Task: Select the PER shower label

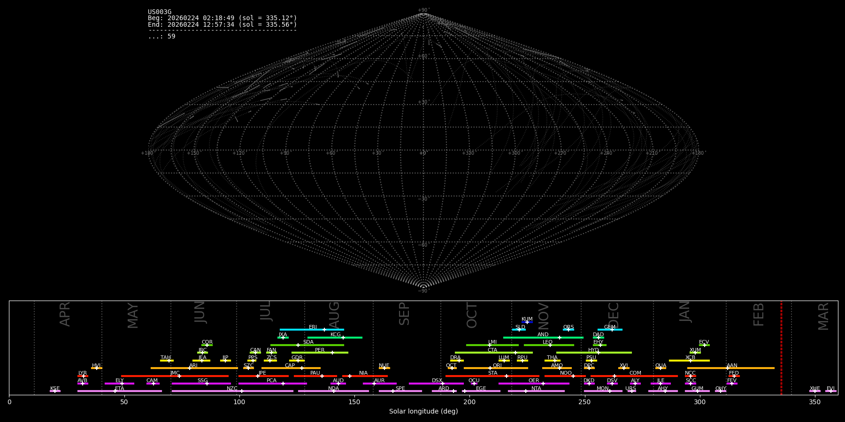Action: (x=320, y=350)
